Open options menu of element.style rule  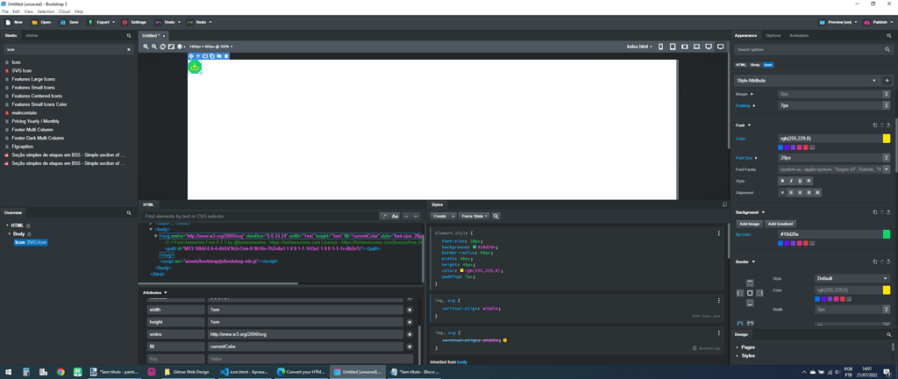(719, 233)
